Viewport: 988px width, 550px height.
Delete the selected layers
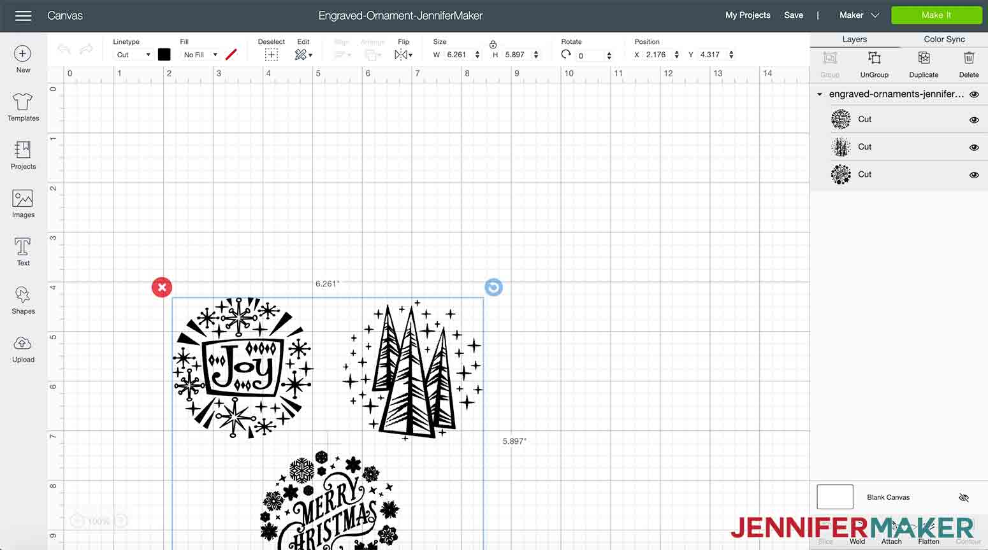pyautogui.click(x=969, y=64)
